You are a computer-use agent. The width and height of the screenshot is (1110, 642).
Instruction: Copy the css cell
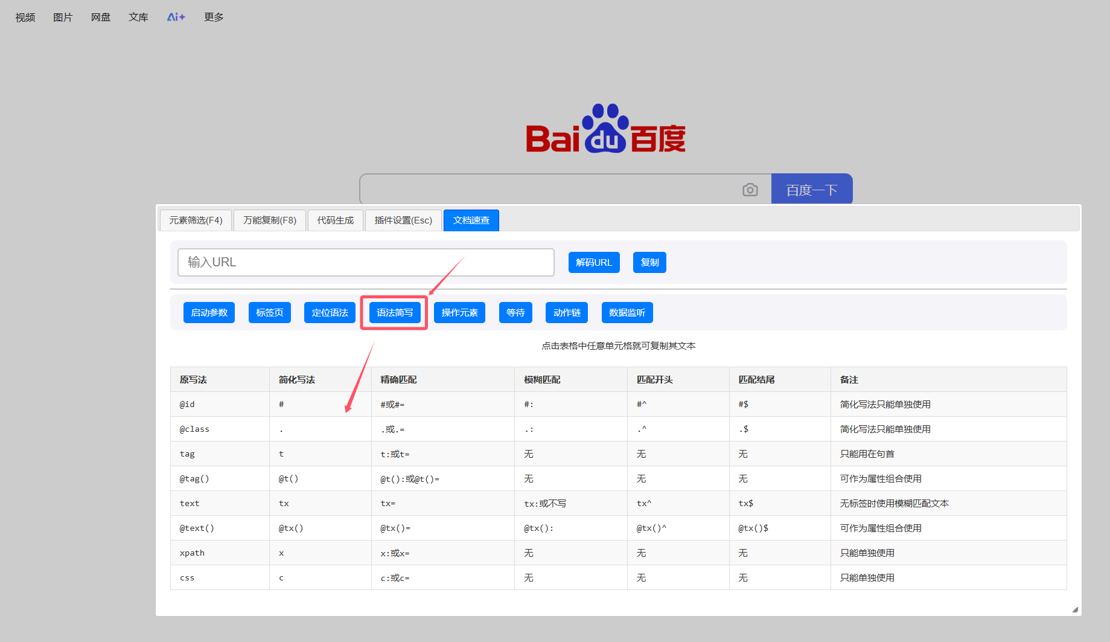point(220,577)
